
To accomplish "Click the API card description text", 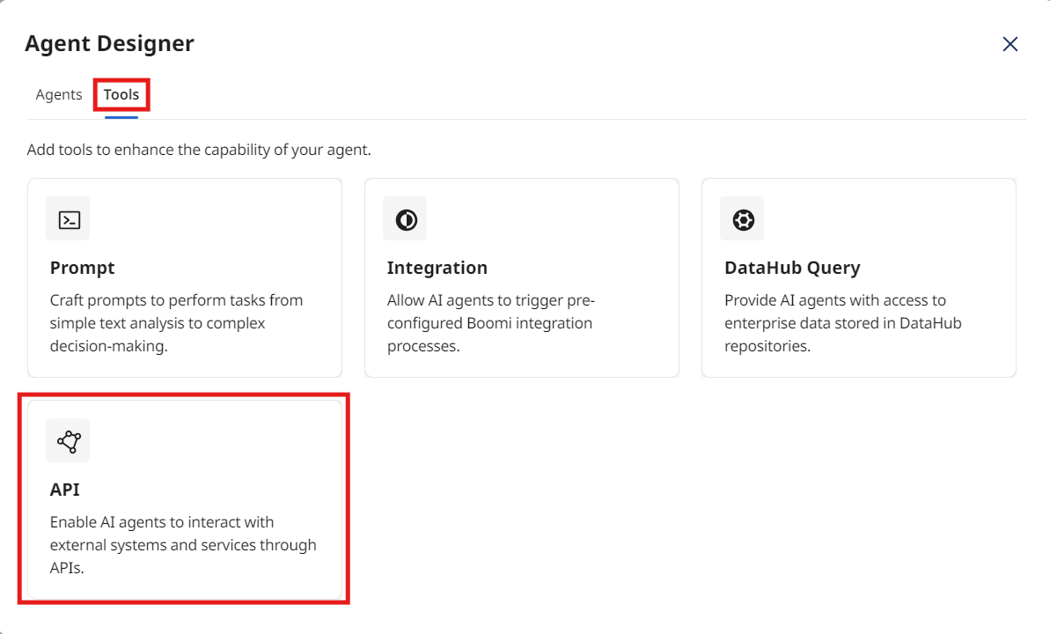I will pos(180,544).
